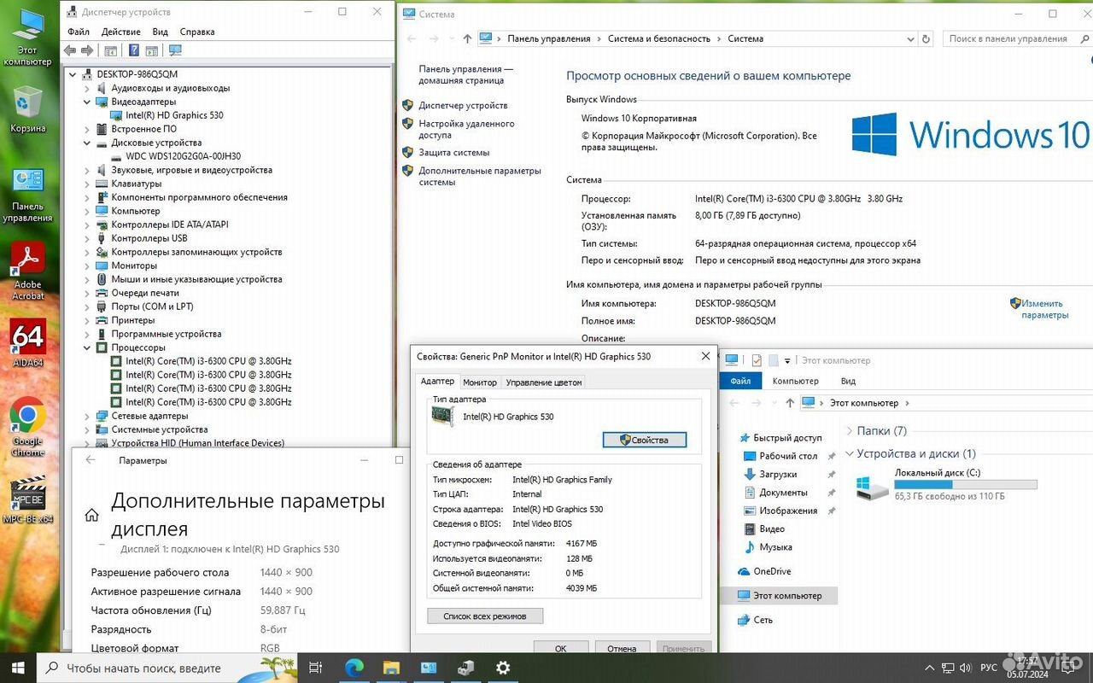Screen dimensions: 1093x683
Task: Open the Панель управления desktop icon
Action: (27, 195)
